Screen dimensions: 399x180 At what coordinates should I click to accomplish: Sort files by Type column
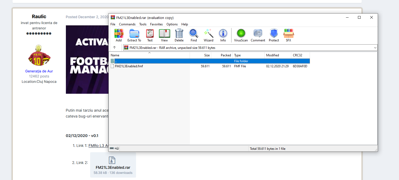click(x=249, y=55)
